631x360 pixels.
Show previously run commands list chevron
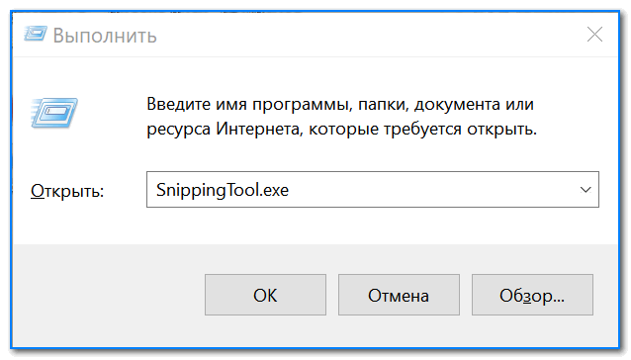click(586, 190)
